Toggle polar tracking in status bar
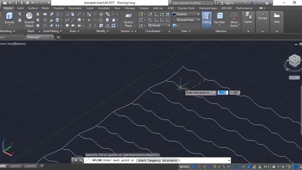Image resolution: width=302 pixels, height=170 pixels. [215, 167]
